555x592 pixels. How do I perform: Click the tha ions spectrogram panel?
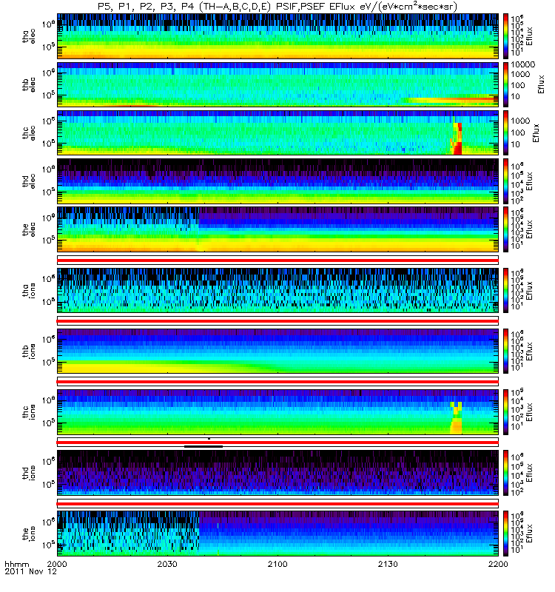[x=278, y=290]
